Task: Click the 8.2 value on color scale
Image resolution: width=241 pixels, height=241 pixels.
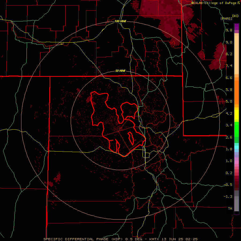Action: coord(229,54)
